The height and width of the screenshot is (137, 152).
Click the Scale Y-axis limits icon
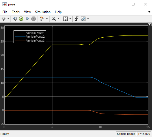[x=65, y=19]
